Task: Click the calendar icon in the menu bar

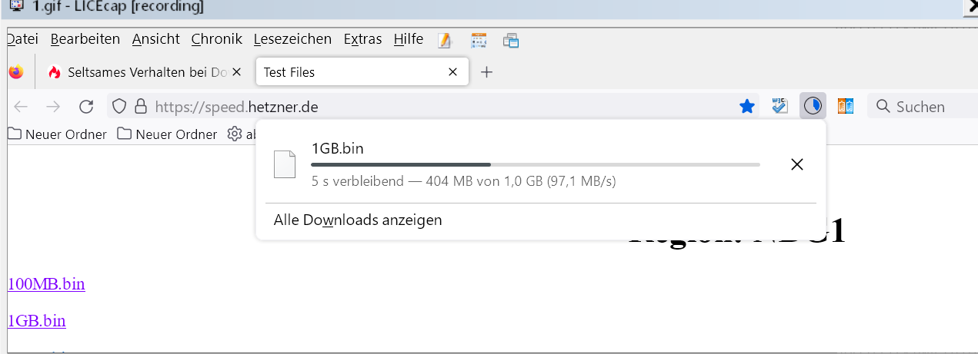Action: (479, 40)
